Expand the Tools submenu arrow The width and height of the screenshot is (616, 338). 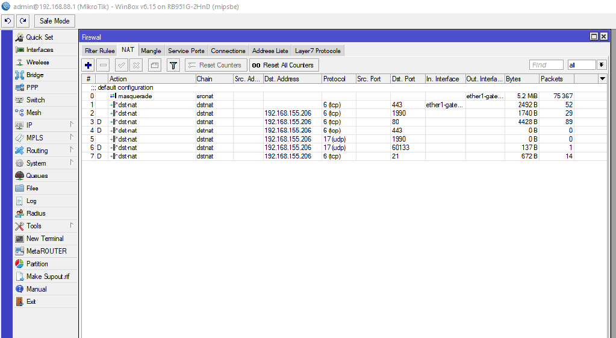coord(72,225)
